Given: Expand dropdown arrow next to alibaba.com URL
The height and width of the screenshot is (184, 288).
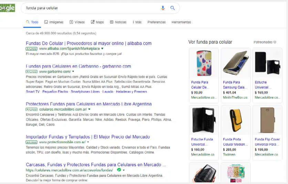Looking at the screenshot, I should tap(102, 48).
